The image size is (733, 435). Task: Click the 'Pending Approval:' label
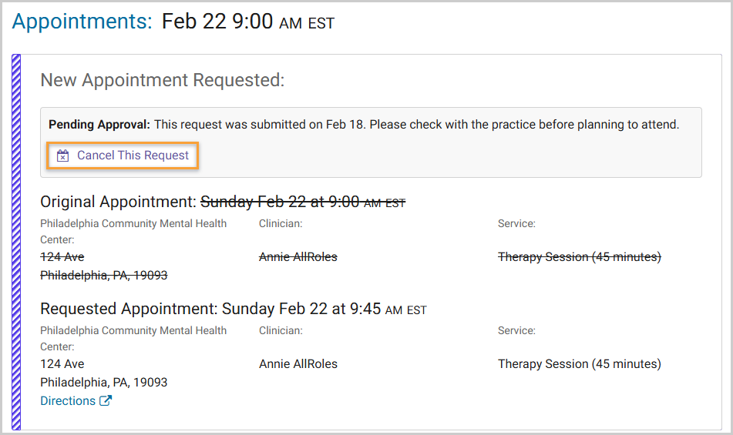[99, 125]
